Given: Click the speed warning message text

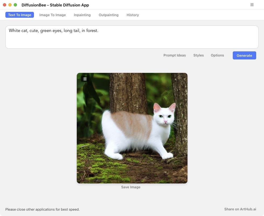Looking at the screenshot, I should pos(42,209).
